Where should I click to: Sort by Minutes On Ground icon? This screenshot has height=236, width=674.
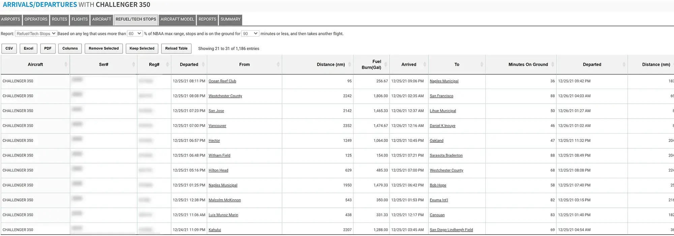(x=553, y=64)
